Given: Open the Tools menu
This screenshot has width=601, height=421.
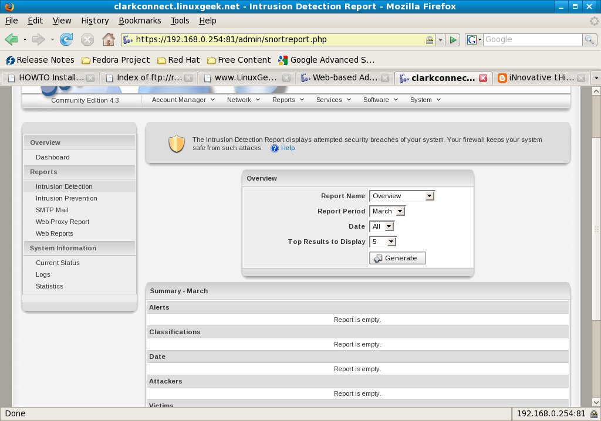Looking at the screenshot, I should click(180, 21).
